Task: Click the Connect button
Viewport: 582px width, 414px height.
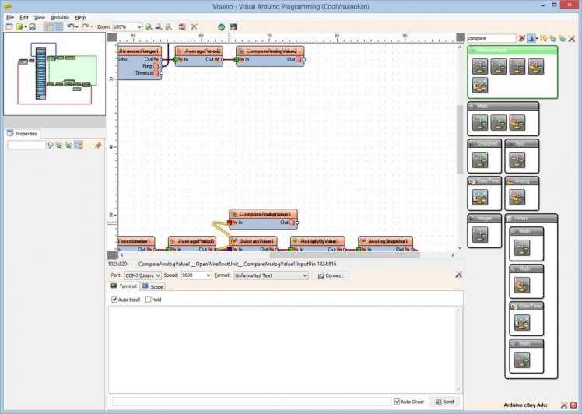Action: point(330,275)
